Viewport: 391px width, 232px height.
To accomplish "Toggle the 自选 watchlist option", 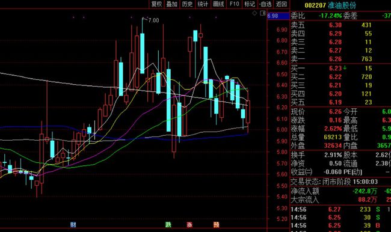I will click(265, 4).
